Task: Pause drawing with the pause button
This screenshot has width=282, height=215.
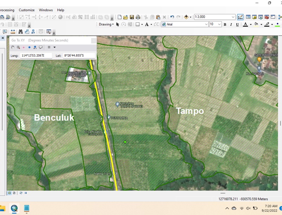Action: (26, 193)
